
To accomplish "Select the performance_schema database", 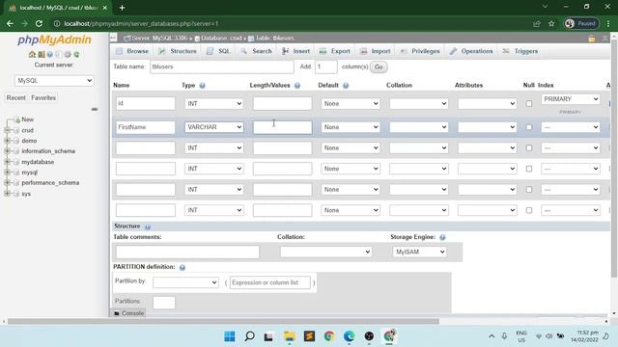I will pos(50,183).
